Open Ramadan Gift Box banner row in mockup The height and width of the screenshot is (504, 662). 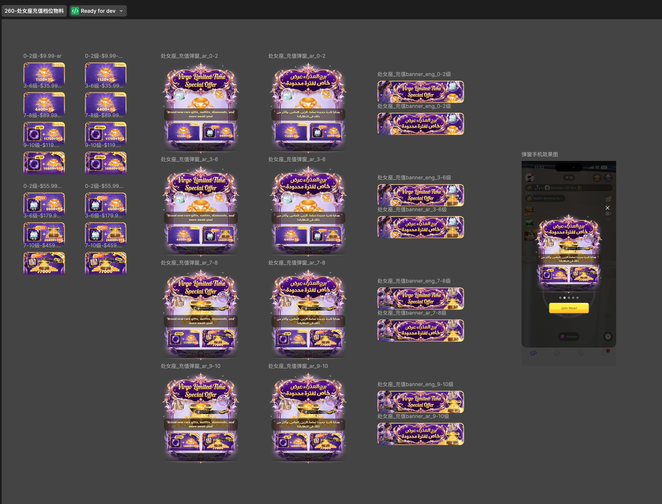pyautogui.click(x=568, y=188)
